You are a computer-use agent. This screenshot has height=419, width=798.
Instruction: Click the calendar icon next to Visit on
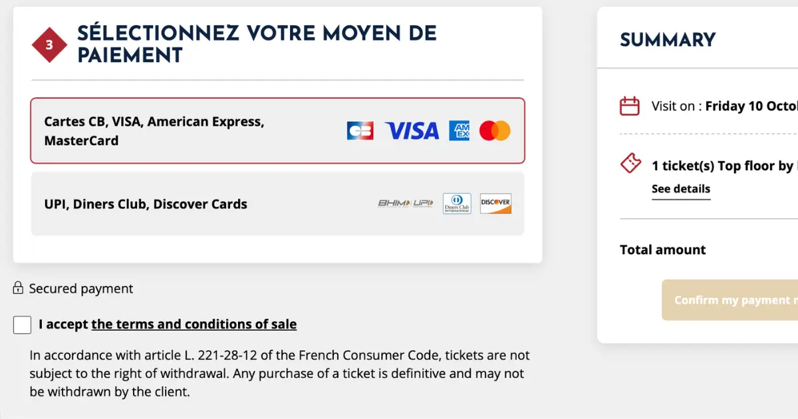coord(630,106)
